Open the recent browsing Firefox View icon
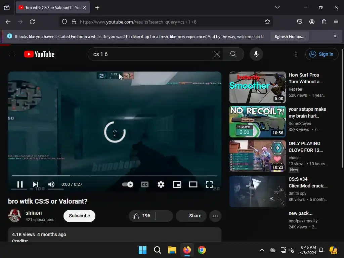 7,7
